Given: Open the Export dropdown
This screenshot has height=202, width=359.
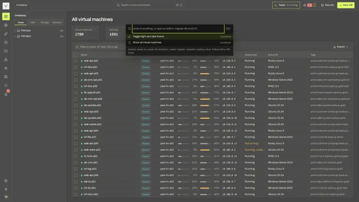Looking at the screenshot, I should pyautogui.click(x=341, y=47).
